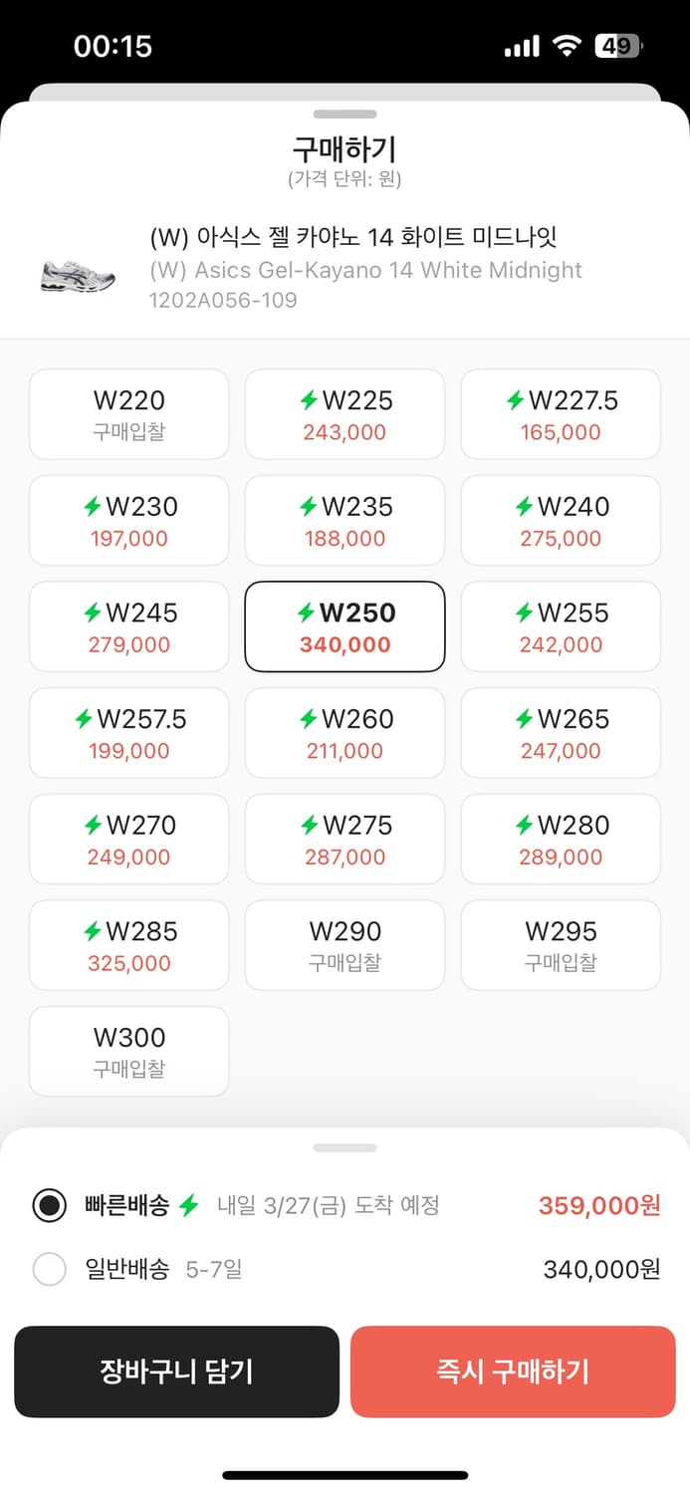This screenshot has height=1494, width=690.
Task: Tap the drag handle atop the purchase sheet
Action: (x=345, y=115)
